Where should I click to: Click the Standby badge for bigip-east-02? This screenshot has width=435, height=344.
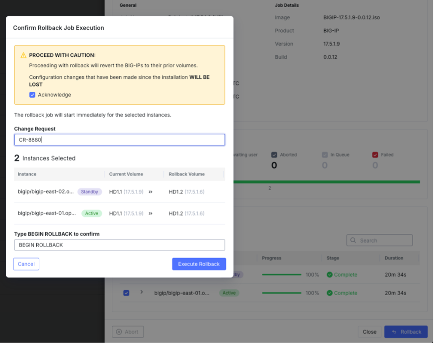click(x=90, y=192)
